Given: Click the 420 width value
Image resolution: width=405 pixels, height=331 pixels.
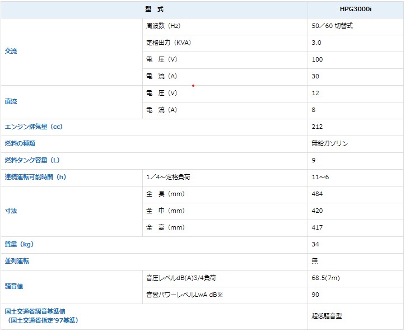Looking at the screenshot, I should [317, 211].
